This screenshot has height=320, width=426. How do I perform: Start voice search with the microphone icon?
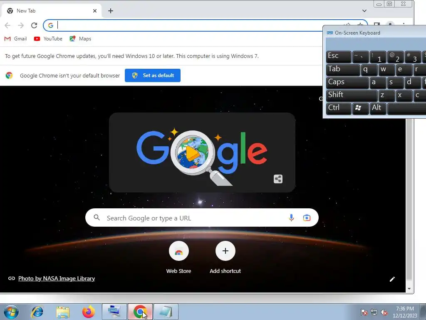click(x=291, y=217)
